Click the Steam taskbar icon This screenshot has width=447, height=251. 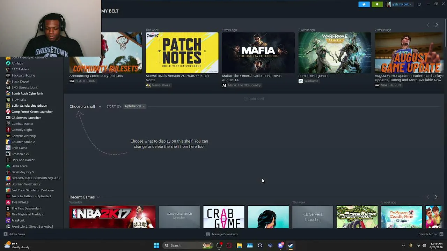click(x=291, y=245)
